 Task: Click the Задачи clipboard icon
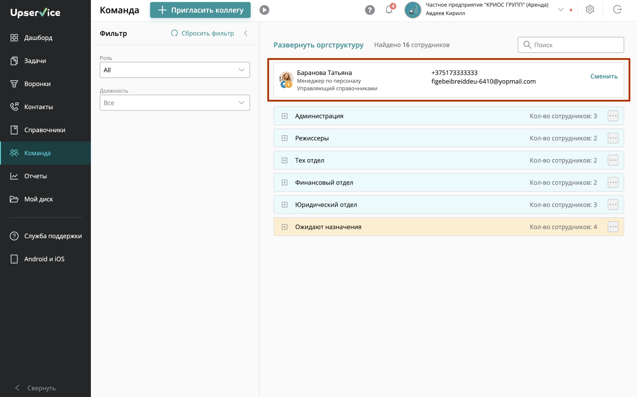(x=14, y=61)
